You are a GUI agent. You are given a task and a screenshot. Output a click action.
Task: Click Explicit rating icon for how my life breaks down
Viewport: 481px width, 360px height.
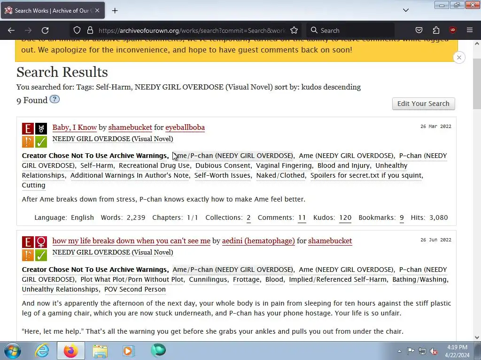pyautogui.click(x=28, y=242)
